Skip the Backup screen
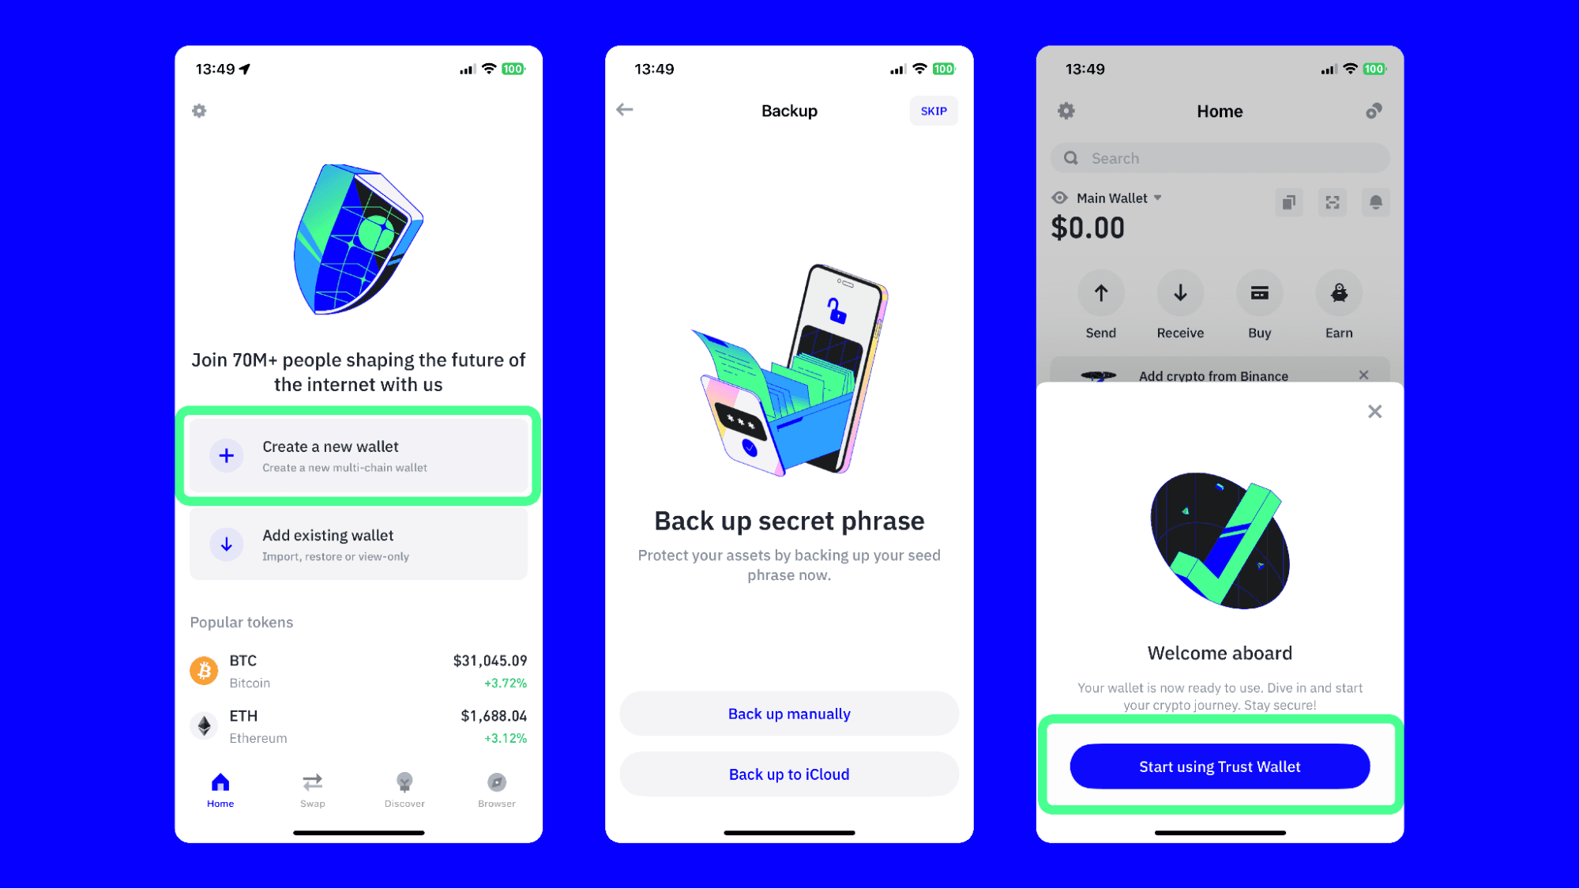This screenshot has height=889, width=1579. pyautogui.click(x=933, y=111)
